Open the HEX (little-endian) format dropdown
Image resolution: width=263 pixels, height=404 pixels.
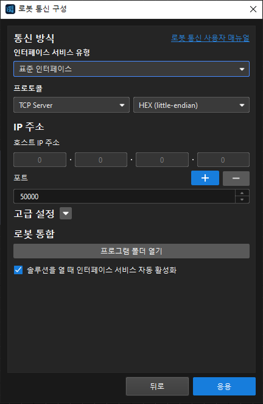tap(191, 105)
